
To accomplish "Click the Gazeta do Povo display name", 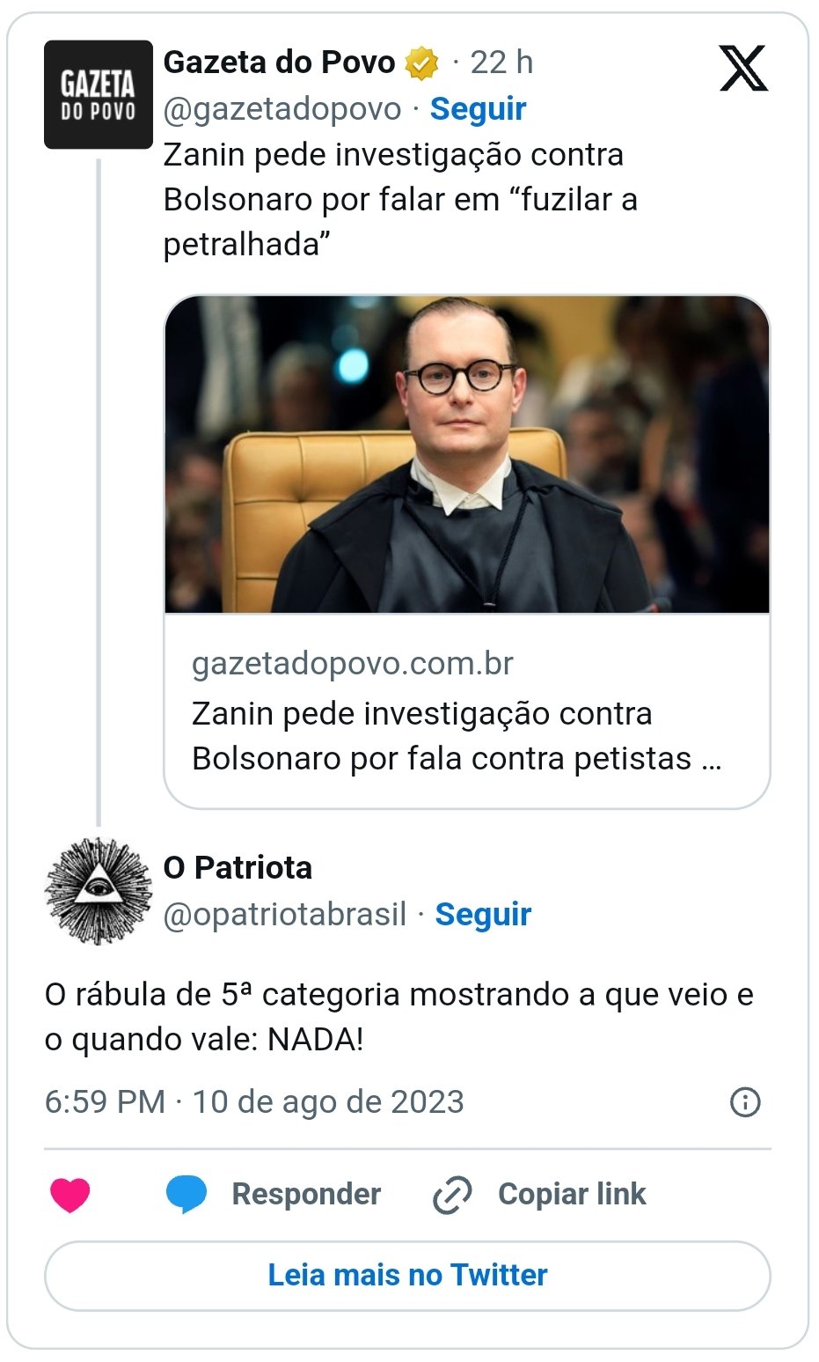I will tap(280, 63).
